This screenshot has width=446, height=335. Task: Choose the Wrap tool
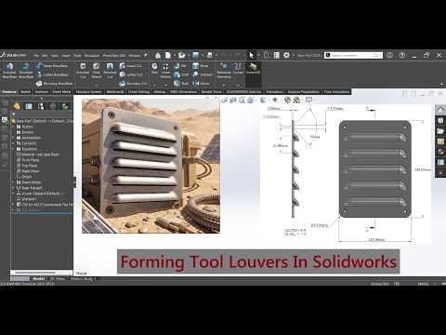200,66
